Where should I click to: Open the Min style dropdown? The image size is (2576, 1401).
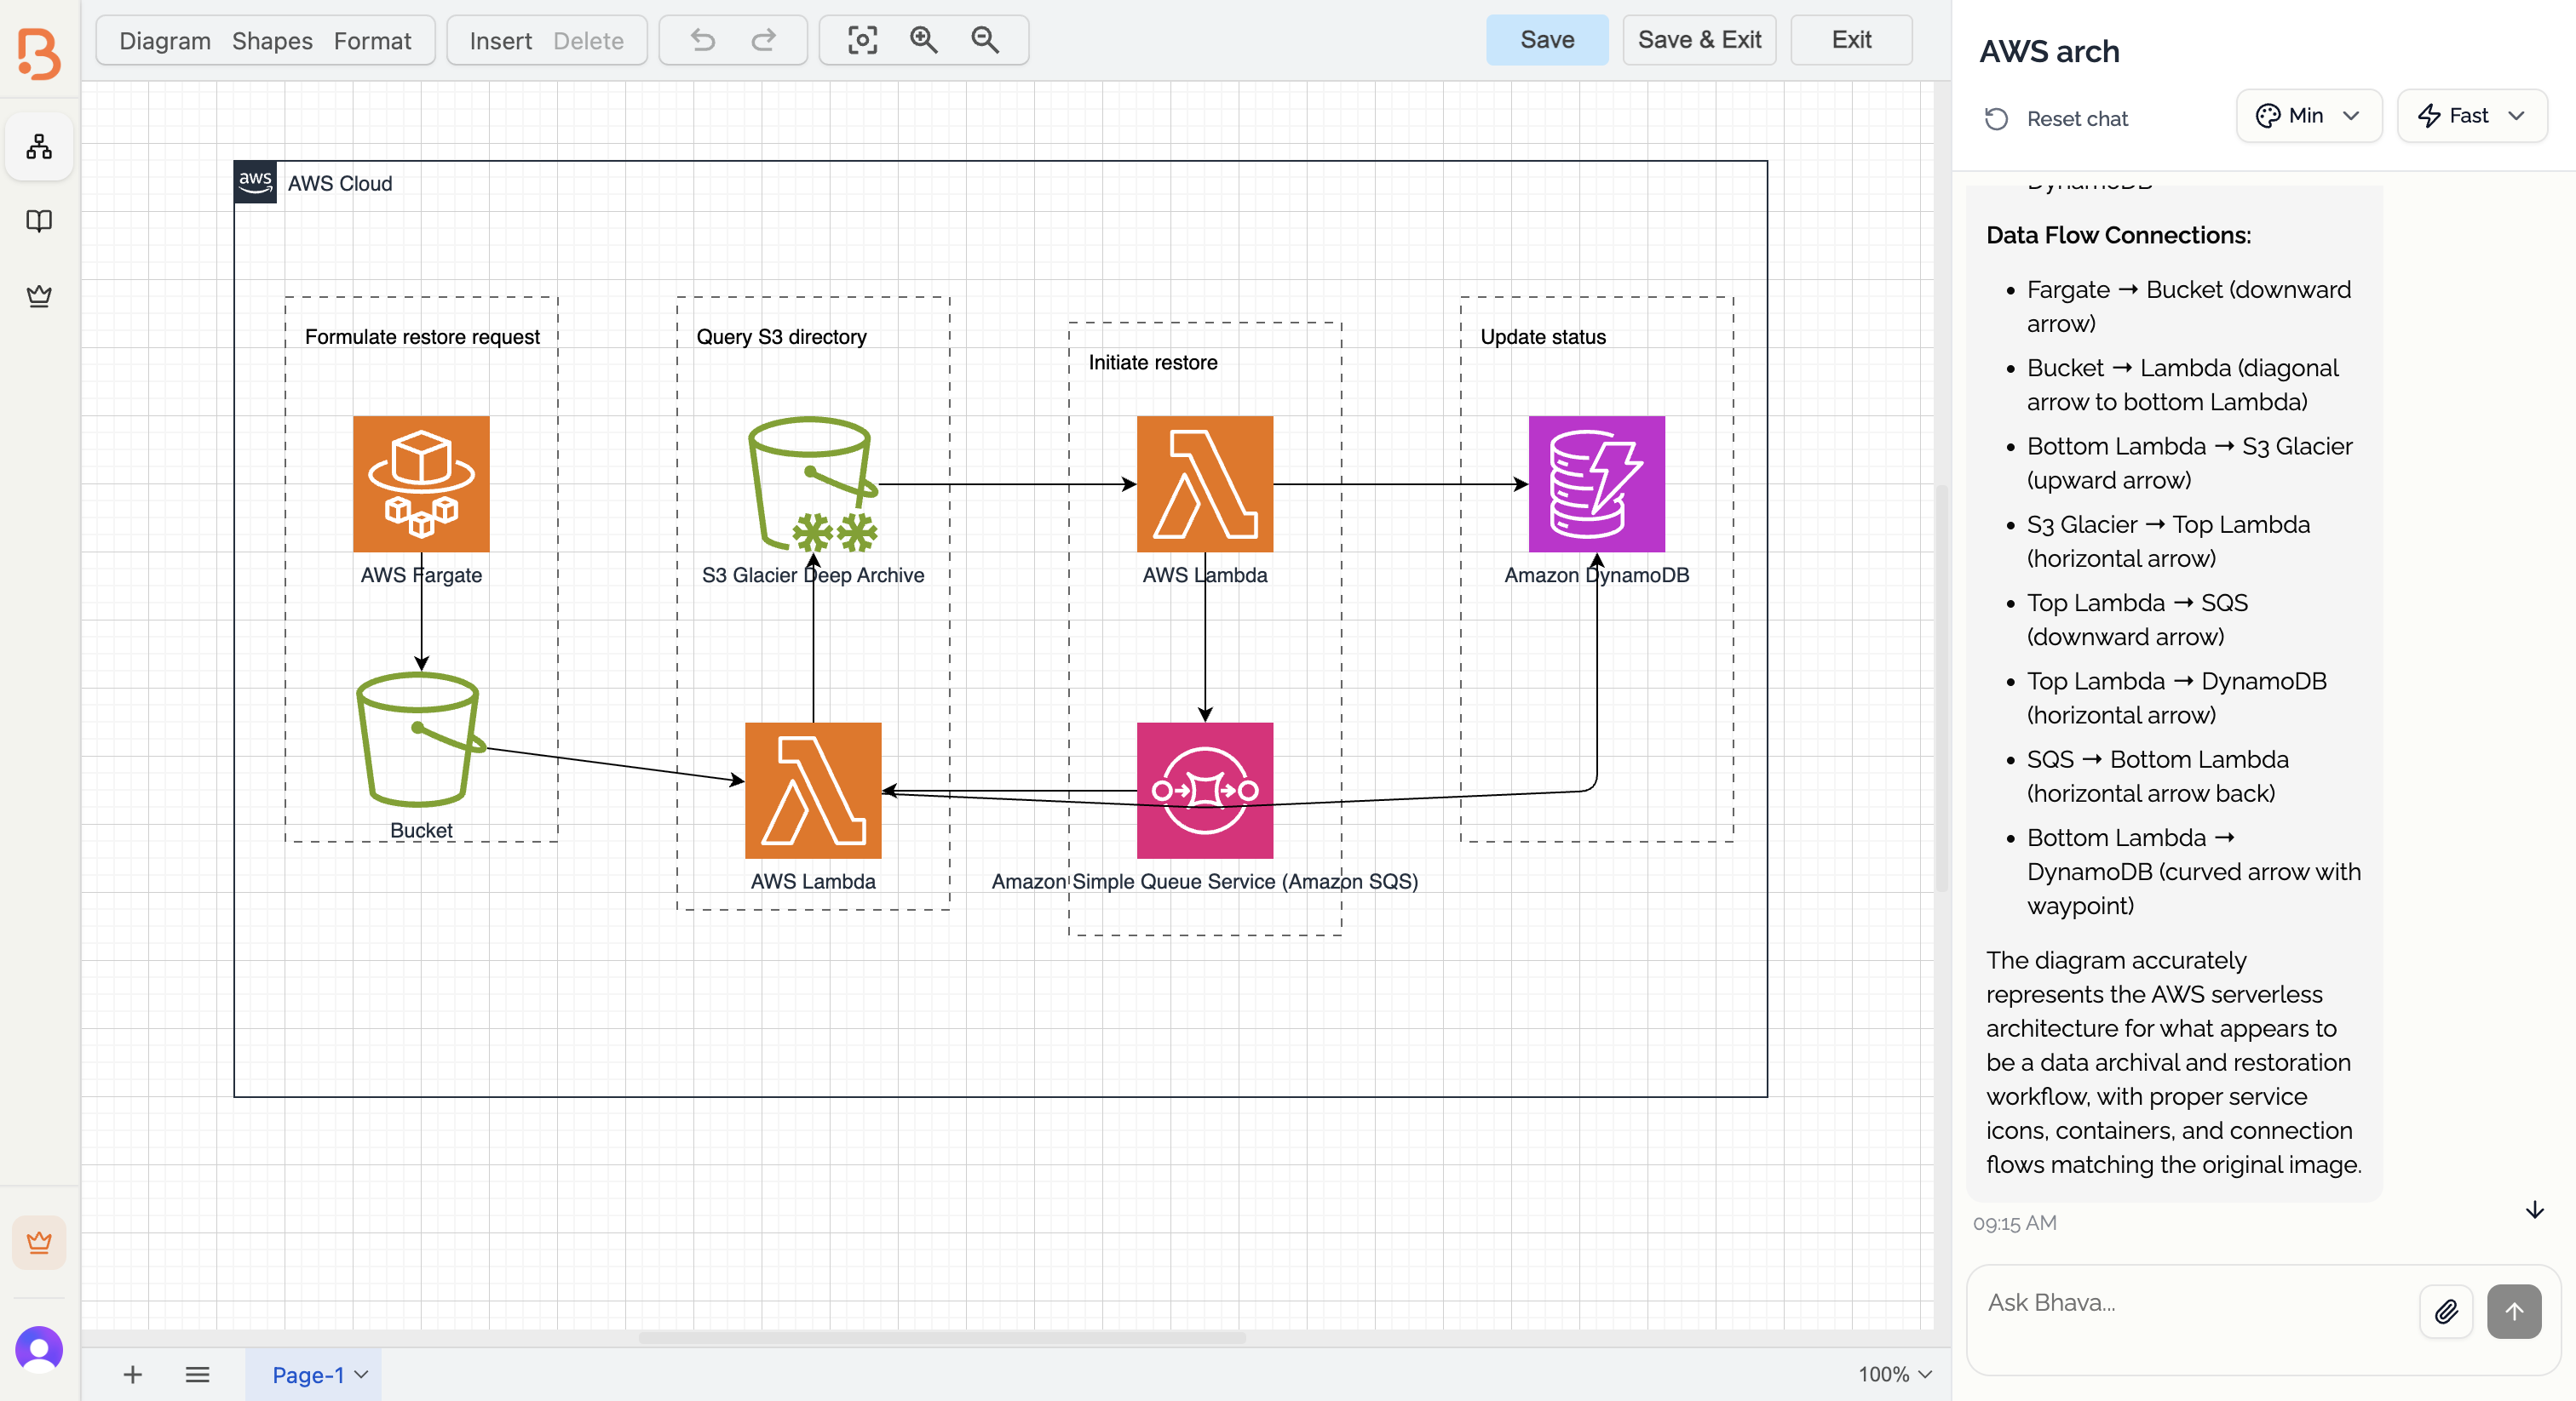pyautogui.click(x=2309, y=116)
